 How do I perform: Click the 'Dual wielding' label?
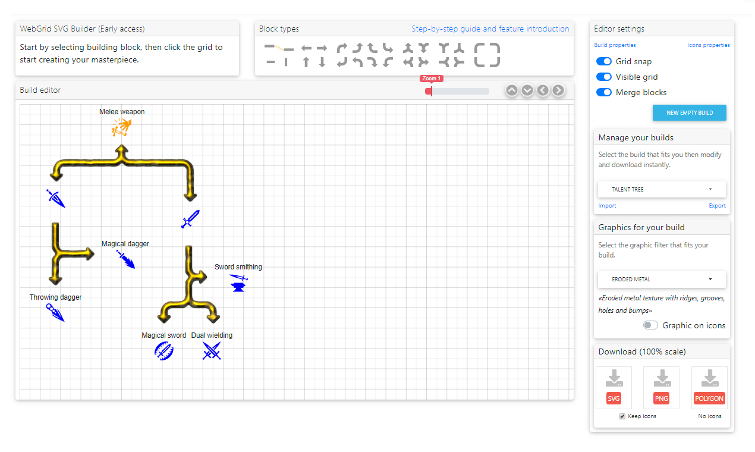click(x=212, y=335)
